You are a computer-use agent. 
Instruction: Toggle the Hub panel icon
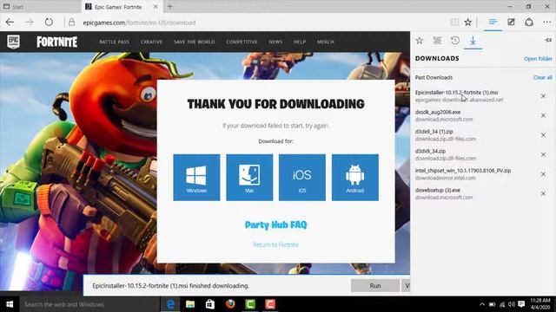493,23
